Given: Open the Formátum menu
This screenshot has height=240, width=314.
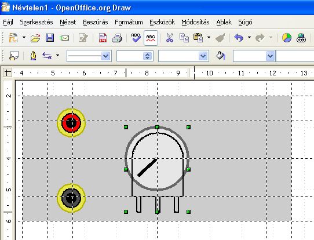Looking at the screenshot, I should (129, 22).
